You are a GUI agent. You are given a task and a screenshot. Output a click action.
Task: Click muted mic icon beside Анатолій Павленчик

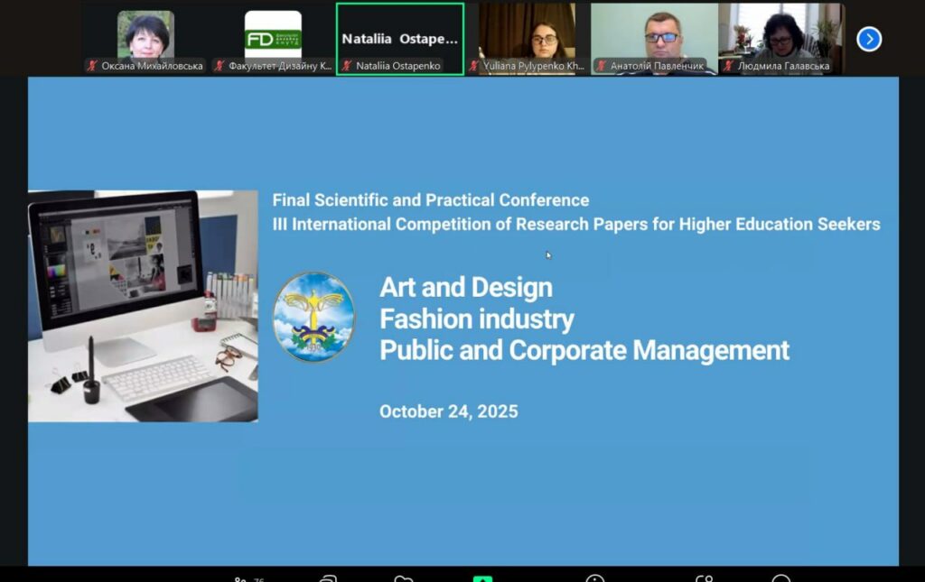click(x=601, y=66)
